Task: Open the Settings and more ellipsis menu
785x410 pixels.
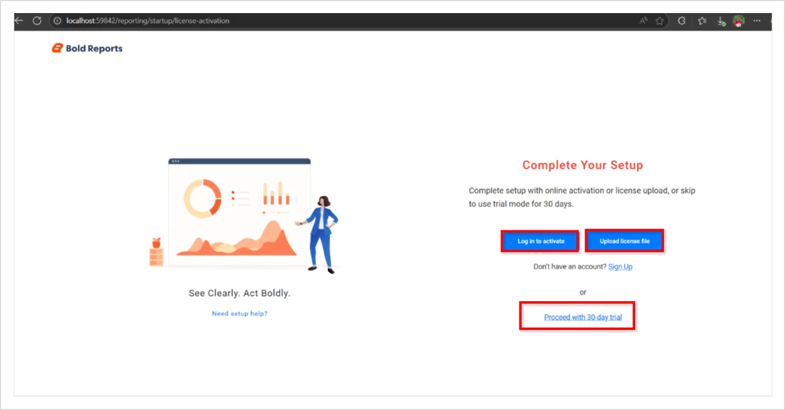Action: point(756,21)
